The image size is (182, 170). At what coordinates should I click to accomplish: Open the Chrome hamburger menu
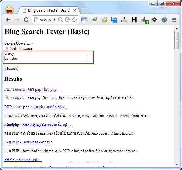point(174,19)
